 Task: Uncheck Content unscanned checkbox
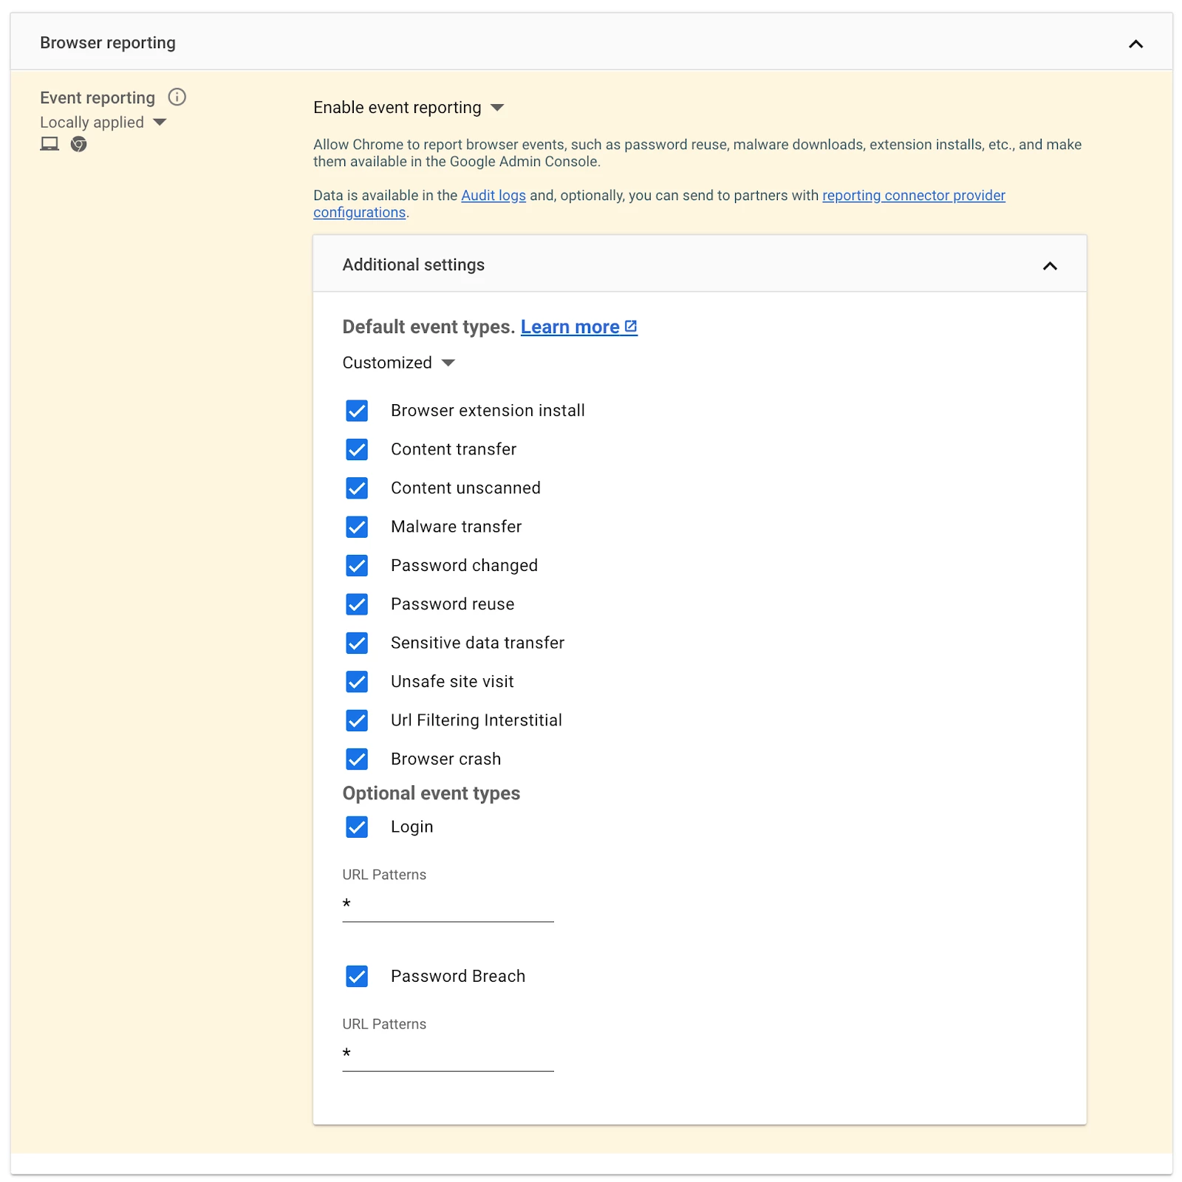(357, 488)
